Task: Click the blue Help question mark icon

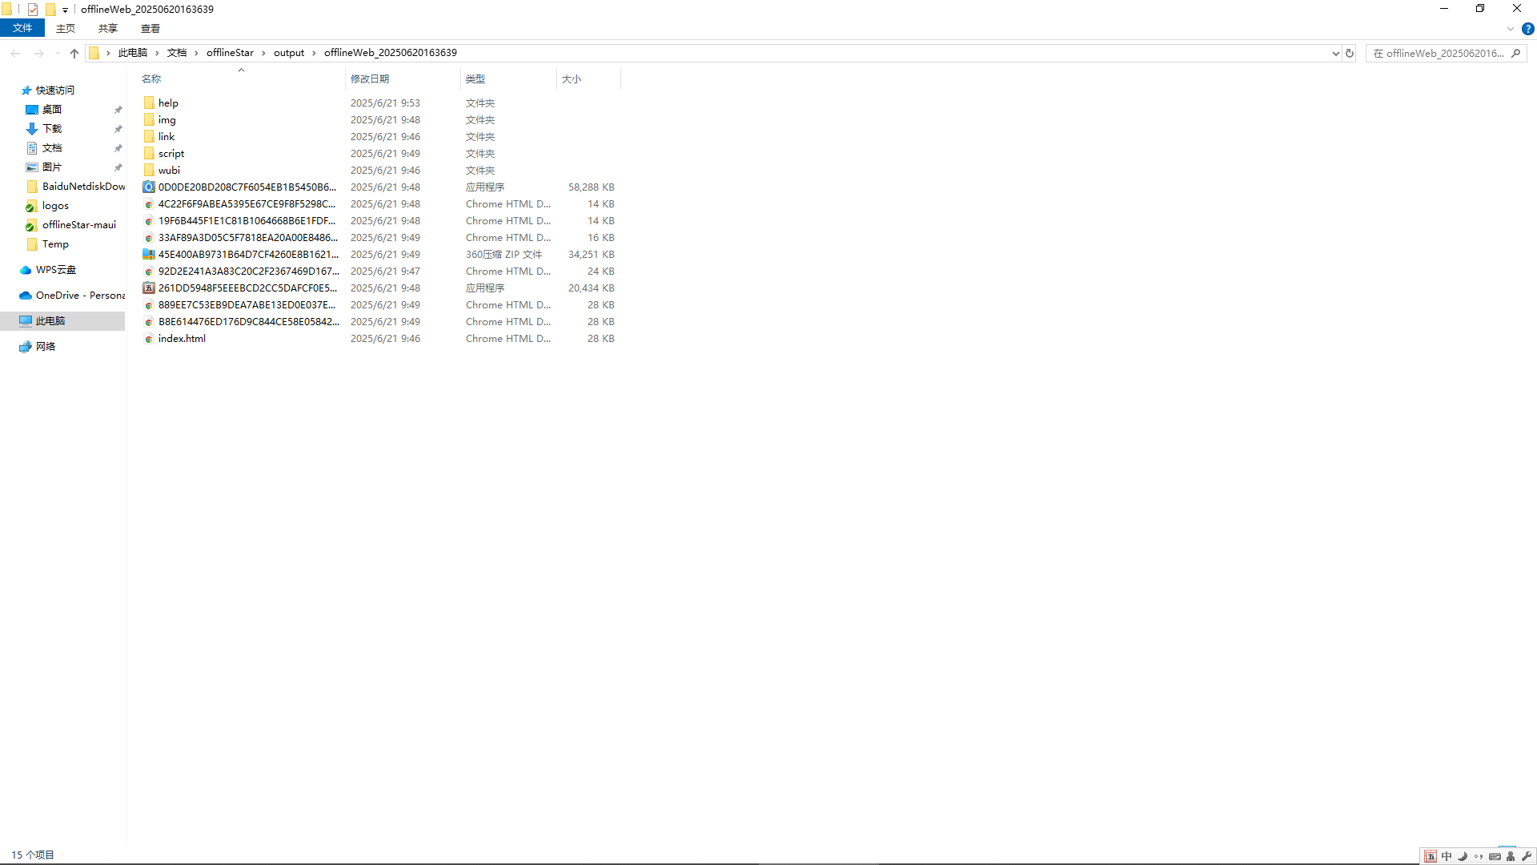Action: pyautogui.click(x=1527, y=29)
